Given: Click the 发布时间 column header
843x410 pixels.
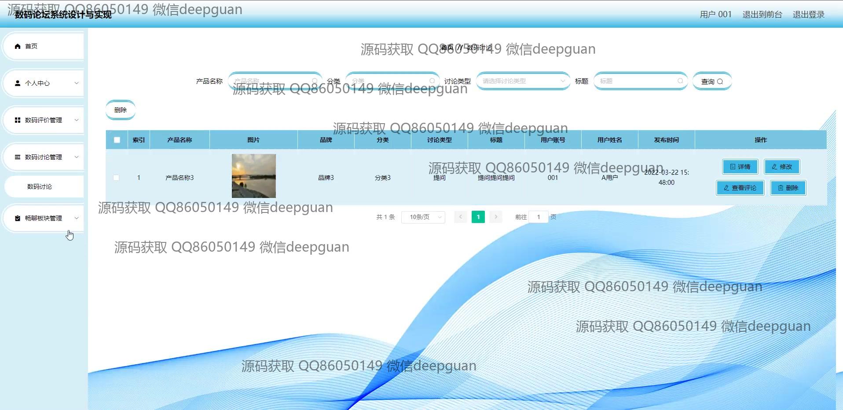Looking at the screenshot, I should pyautogui.click(x=666, y=140).
